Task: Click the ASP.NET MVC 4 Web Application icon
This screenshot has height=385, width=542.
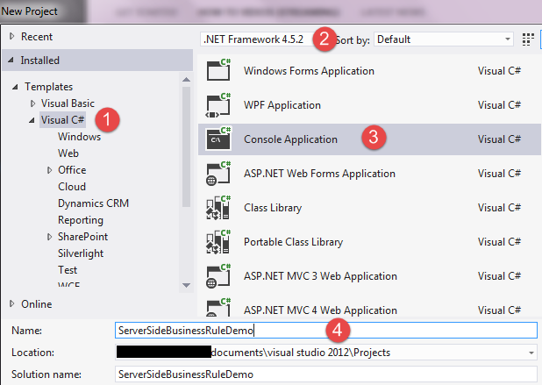Action: (x=218, y=307)
